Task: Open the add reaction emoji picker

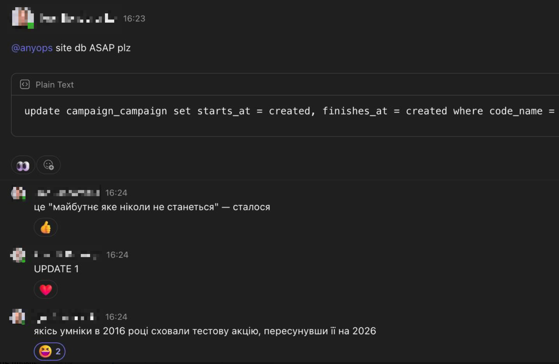Action: [x=48, y=165]
